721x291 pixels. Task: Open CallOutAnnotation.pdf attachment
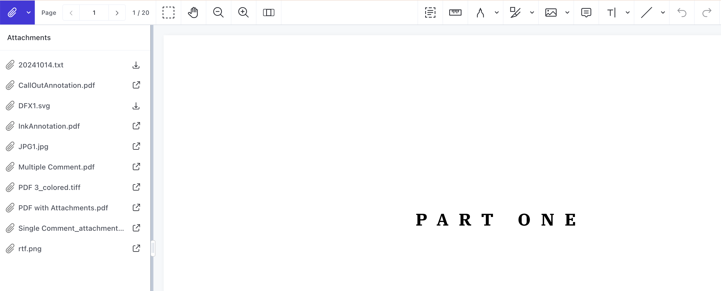coord(136,85)
